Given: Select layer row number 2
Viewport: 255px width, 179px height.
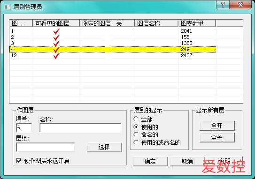Looking at the screenshot, I should (x=113, y=37).
